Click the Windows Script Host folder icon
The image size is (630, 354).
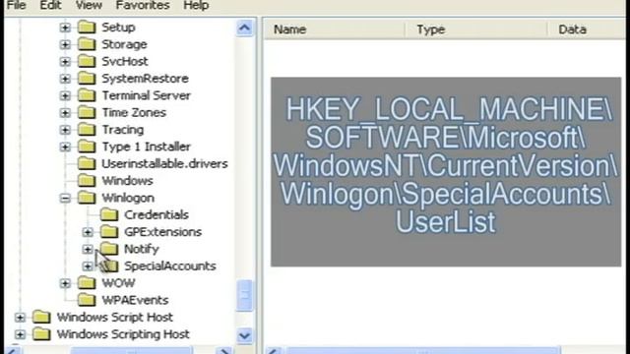(41, 317)
